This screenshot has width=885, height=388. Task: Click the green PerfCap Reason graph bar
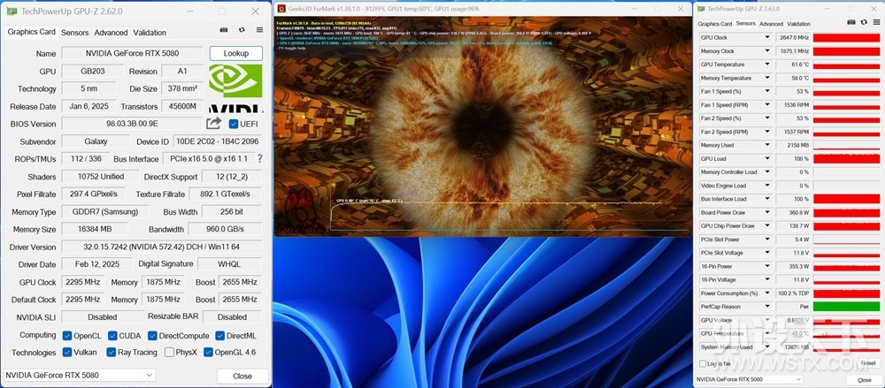pyautogui.click(x=846, y=307)
